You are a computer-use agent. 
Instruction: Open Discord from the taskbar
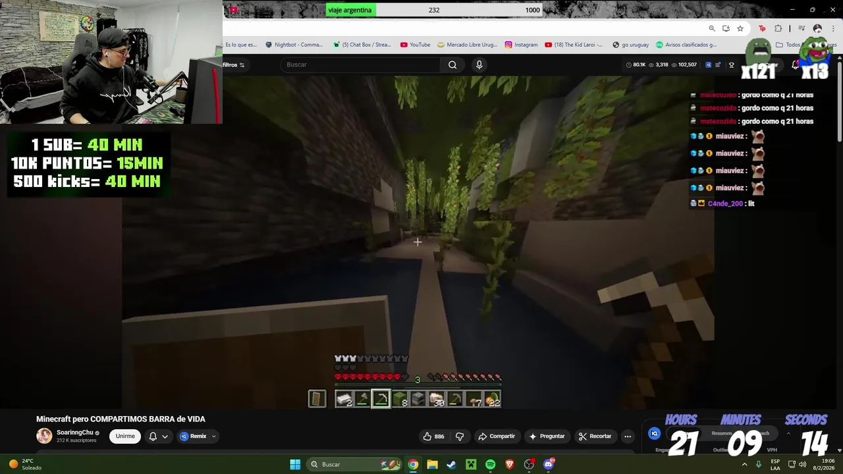pos(549,464)
